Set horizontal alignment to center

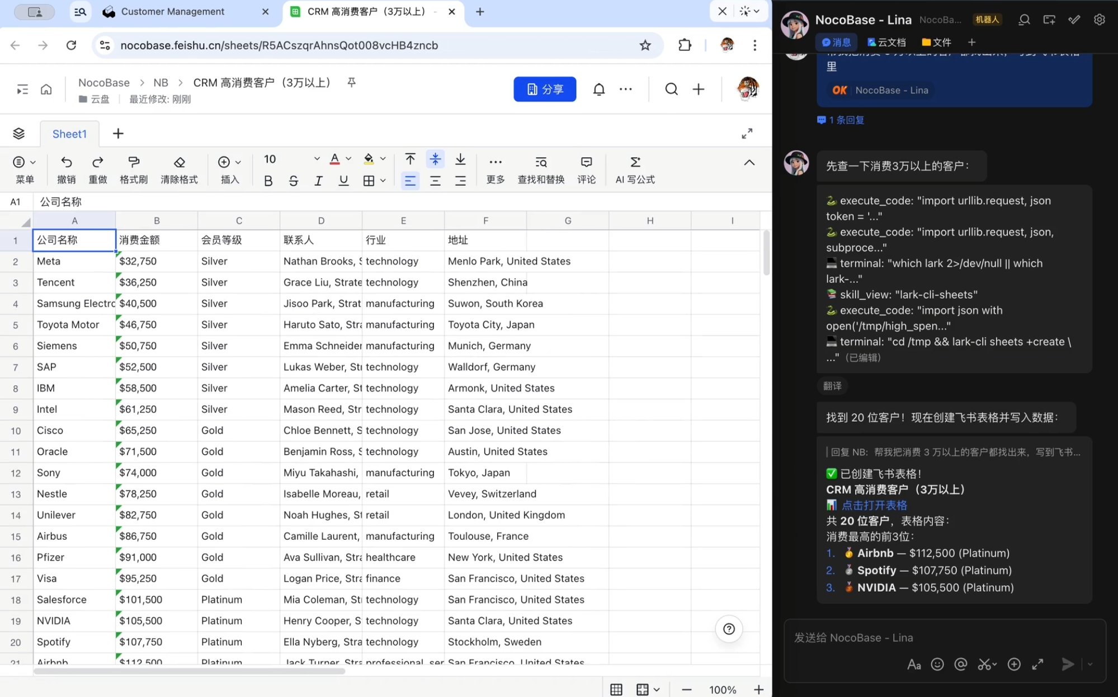click(x=435, y=181)
